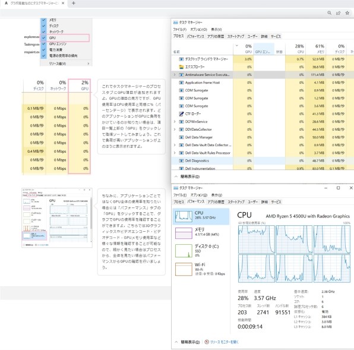Click the Task Manager title icon in processes window
The image size is (354, 350).
coord(175,23)
